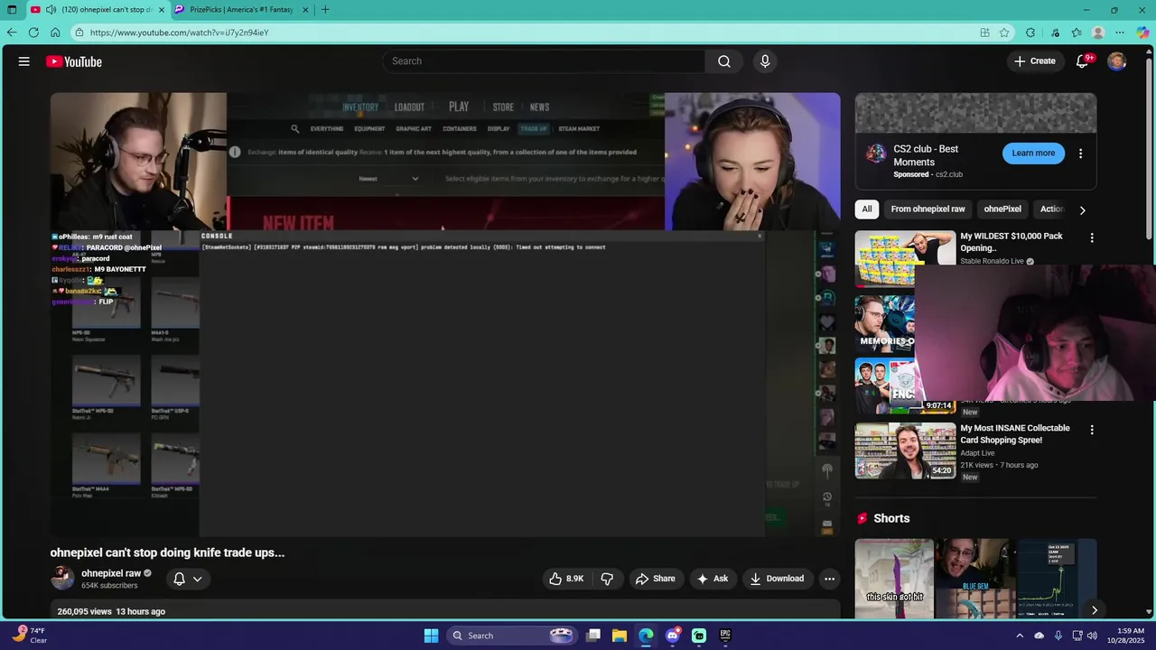The height and width of the screenshot is (650, 1156).
Task: Toggle the subscription notification bell
Action: pyautogui.click(x=179, y=579)
